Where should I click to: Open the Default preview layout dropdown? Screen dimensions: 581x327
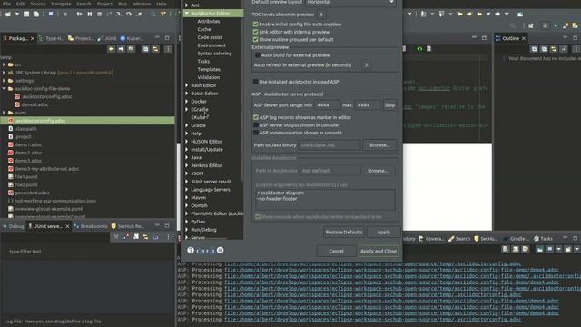click(x=350, y=2)
